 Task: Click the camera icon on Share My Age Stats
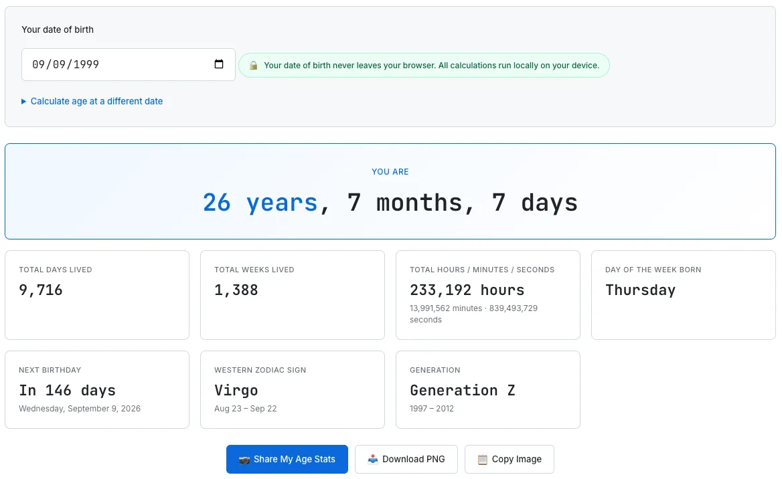tap(244, 459)
